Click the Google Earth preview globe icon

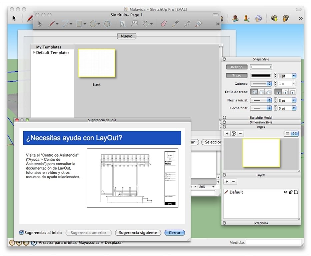[258, 18]
